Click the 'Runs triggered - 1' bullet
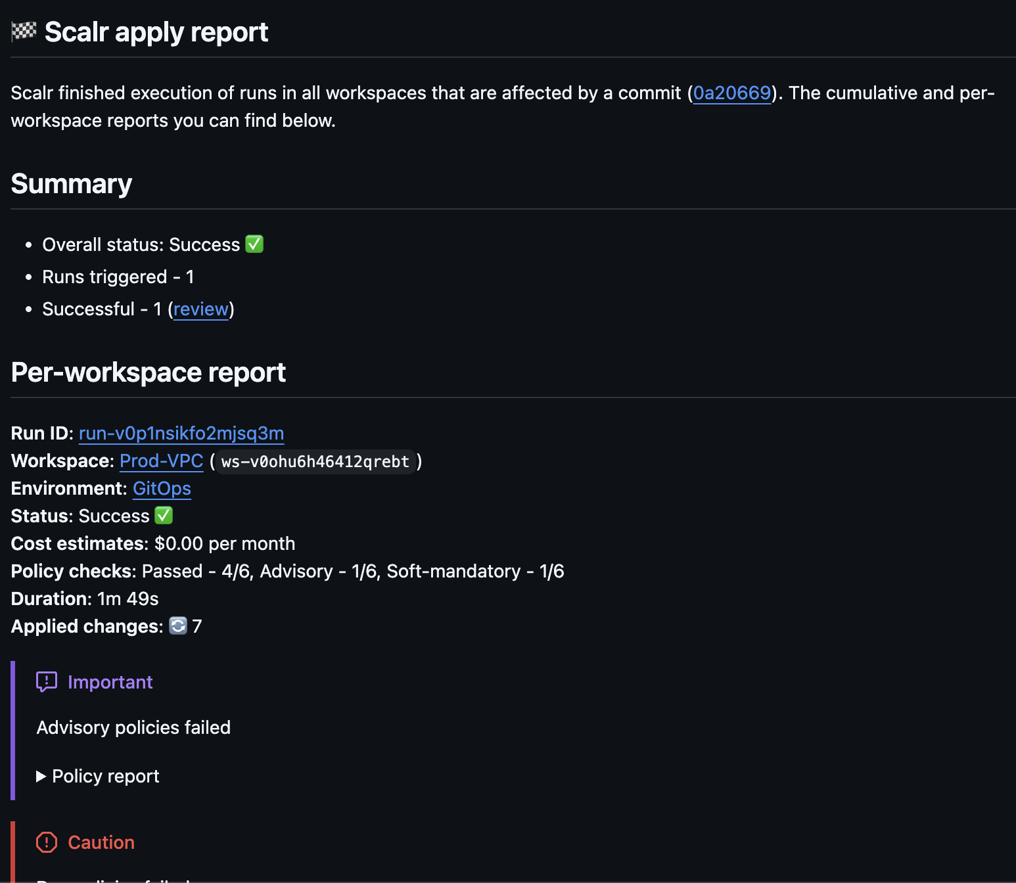This screenshot has width=1016, height=883. click(118, 277)
